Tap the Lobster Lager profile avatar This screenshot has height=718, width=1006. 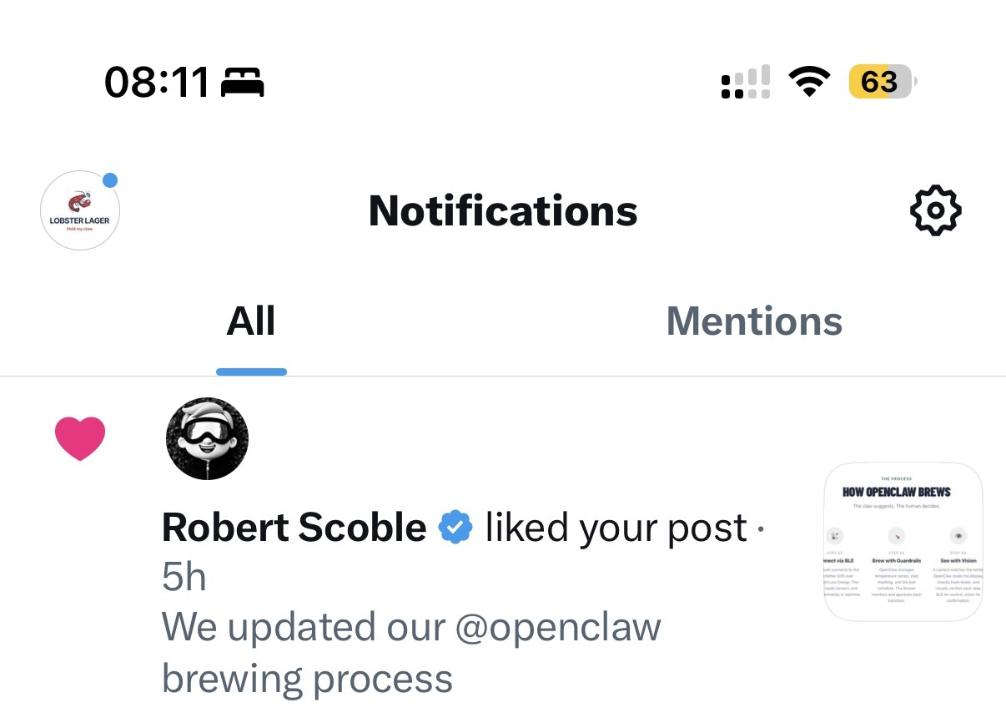tap(80, 211)
